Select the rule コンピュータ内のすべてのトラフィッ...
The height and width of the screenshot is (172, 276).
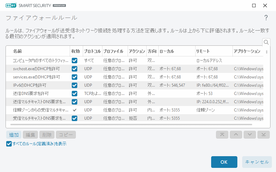click(135, 61)
